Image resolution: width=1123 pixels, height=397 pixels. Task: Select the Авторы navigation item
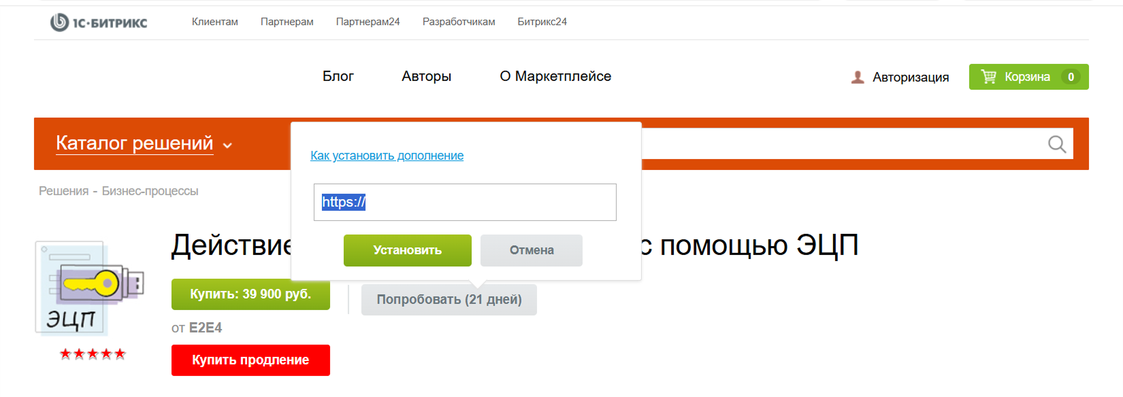[x=426, y=76]
